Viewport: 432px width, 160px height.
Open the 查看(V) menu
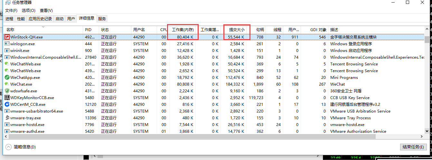(x=46, y=11)
